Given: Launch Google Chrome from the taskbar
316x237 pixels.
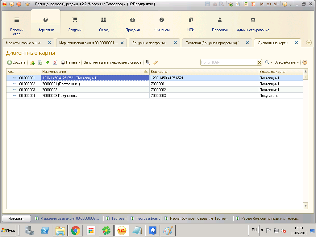Looking at the screenshot, I should pyautogui.click(x=75, y=231).
